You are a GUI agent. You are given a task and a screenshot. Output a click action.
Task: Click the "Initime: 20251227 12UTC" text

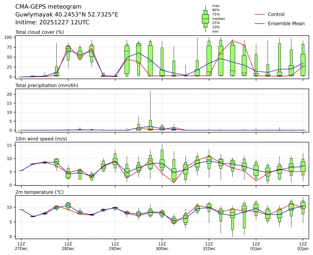pyautogui.click(x=52, y=22)
